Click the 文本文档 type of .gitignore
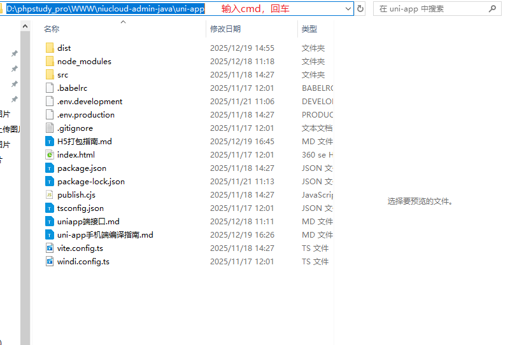510x345 pixels. pyautogui.click(x=317, y=128)
